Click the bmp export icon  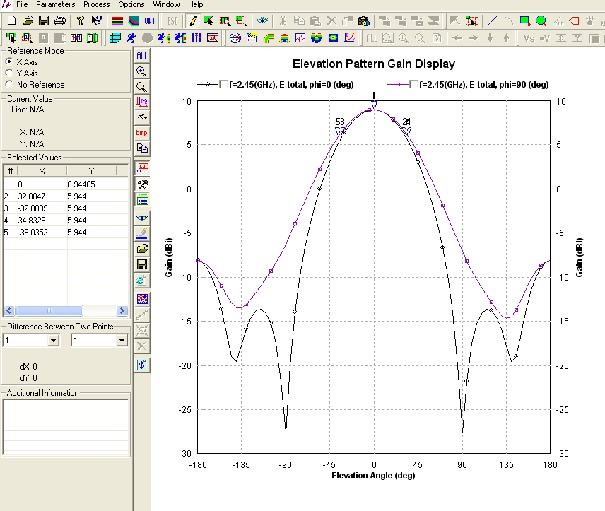(142, 133)
